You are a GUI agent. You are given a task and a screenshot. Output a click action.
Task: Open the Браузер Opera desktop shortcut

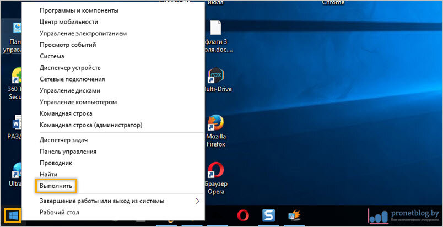point(216,179)
